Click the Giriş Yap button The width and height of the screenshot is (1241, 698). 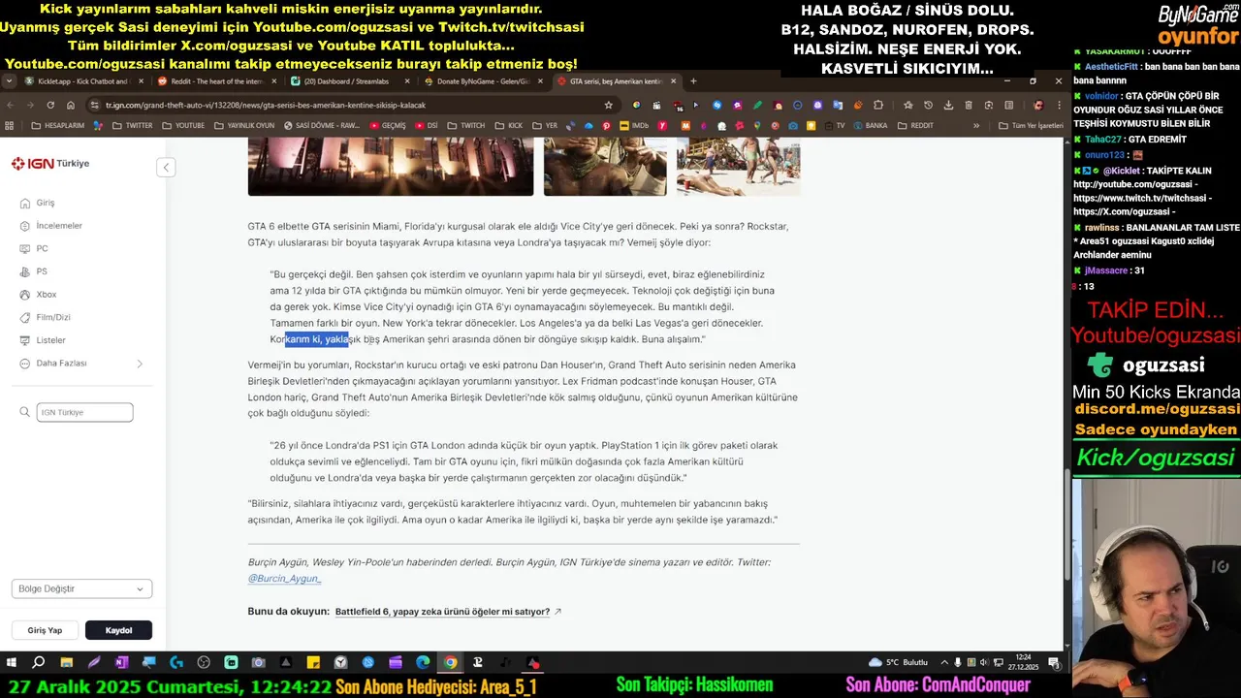click(x=45, y=630)
